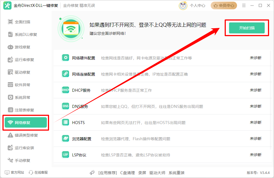Viewport: 274px width, 178px height.
Task: Open the hamburger menu icon
Action: pos(244,5)
